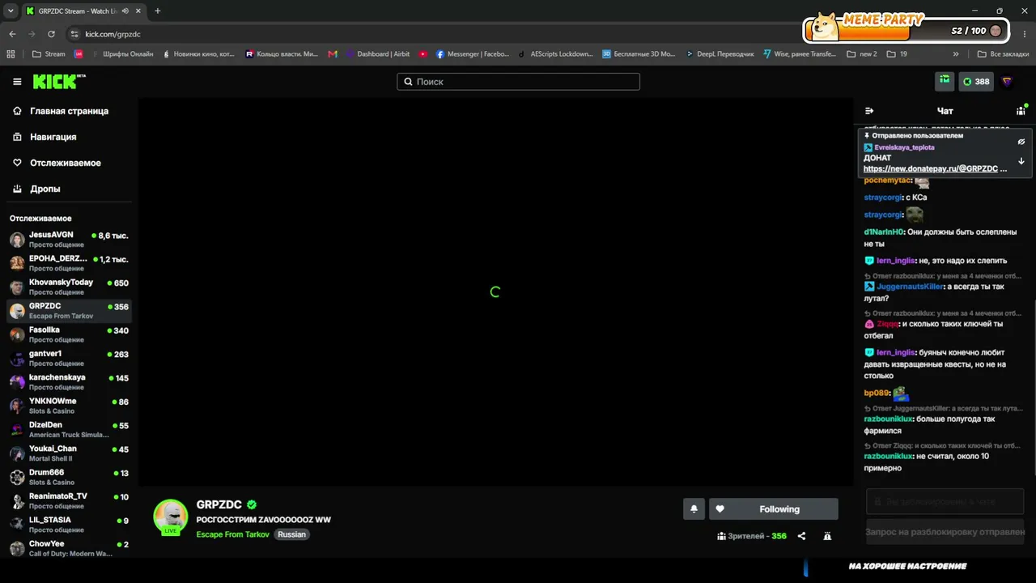The width and height of the screenshot is (1036, 583).
Task: Open EPOHA_DERZ channel from followed list
Action: [69, 263]
